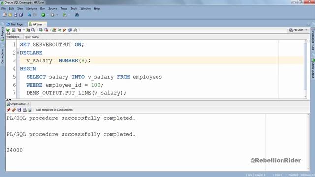Screen dimensions: 315x177
Task: Click the To Upper/Lower/InitCap icon
Action: [x=59, y=30]
